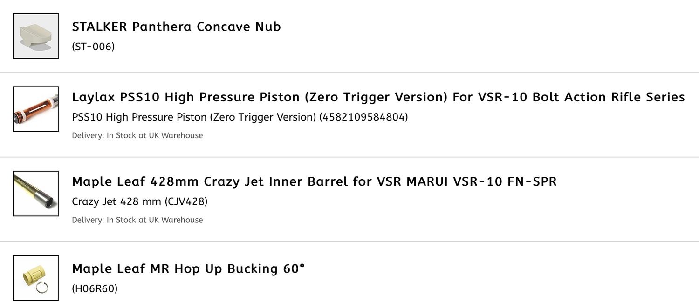699x308 pixels.
Task: Select the PSS10 piston variant description line
Action: pyautogui.click(x=193, y=117)
